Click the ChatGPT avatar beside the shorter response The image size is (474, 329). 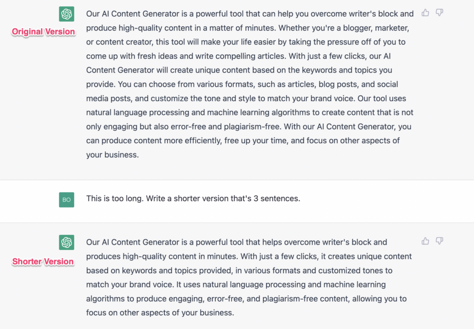66,242
